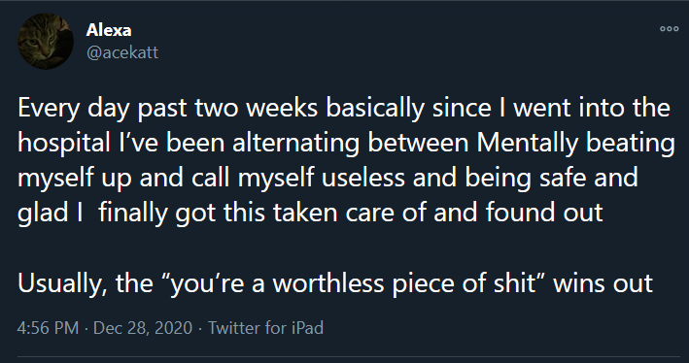Click the tweet line starting "Every day past"
689x363 pixels.
point(344,109)
